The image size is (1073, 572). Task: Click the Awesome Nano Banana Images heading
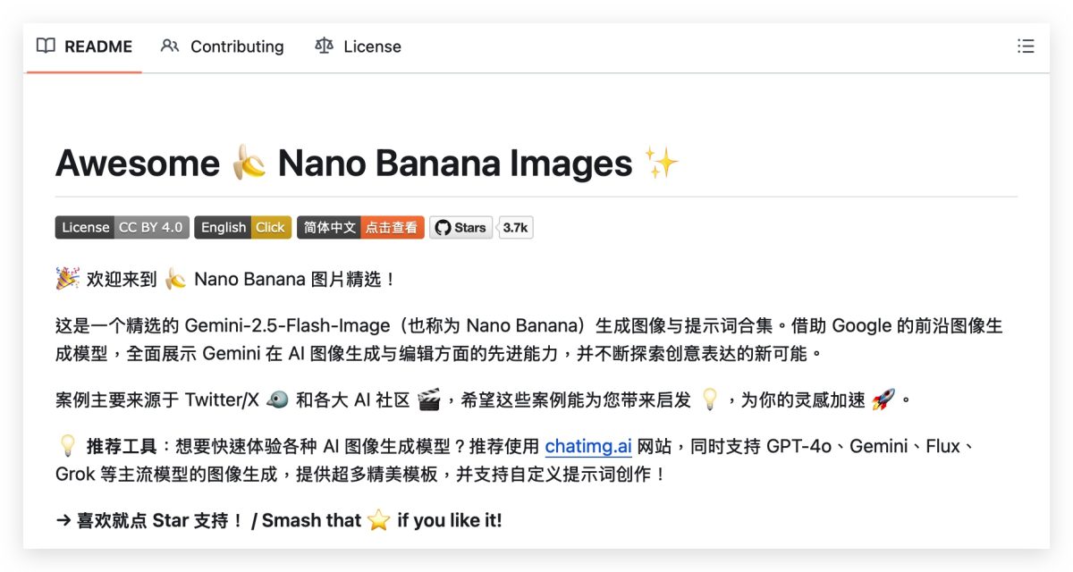coord(368,164)
